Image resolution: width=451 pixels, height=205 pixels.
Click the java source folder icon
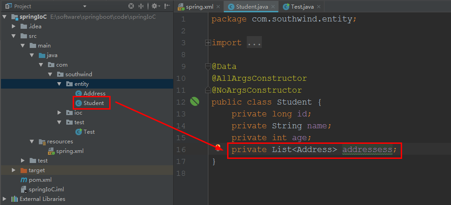click(42, 55)
